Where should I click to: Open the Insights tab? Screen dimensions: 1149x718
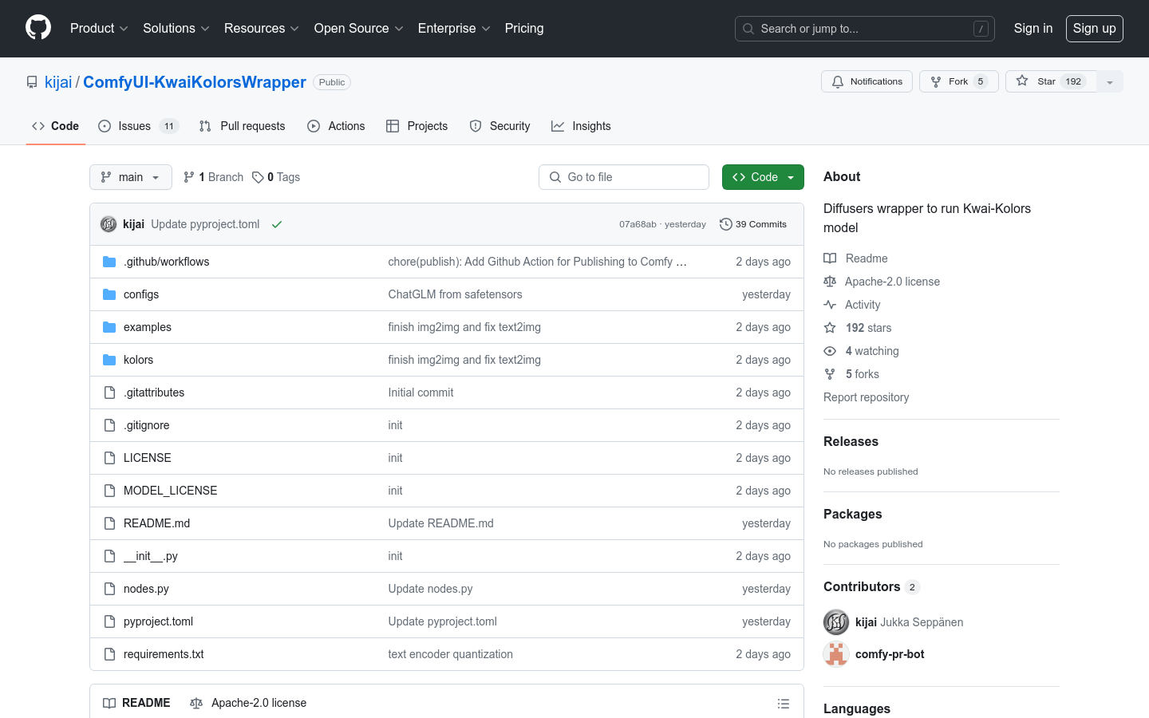coord(581,126)
